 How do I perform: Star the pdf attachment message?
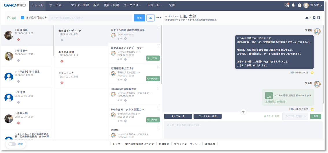[x=312, y=109]
